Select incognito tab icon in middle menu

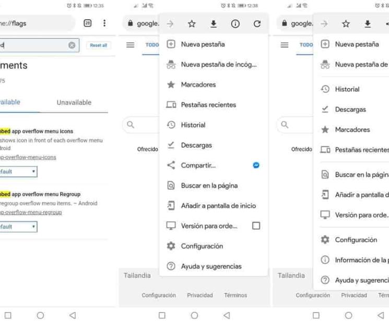click(171, 65)
